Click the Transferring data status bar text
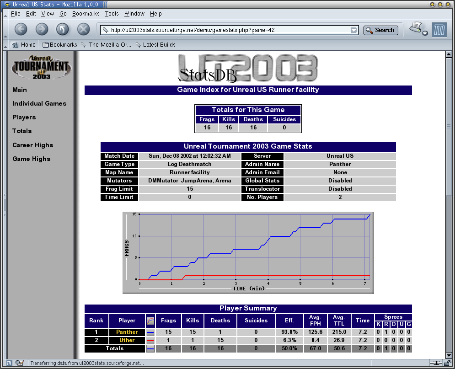The image size is (455, 369). point(87,363)
